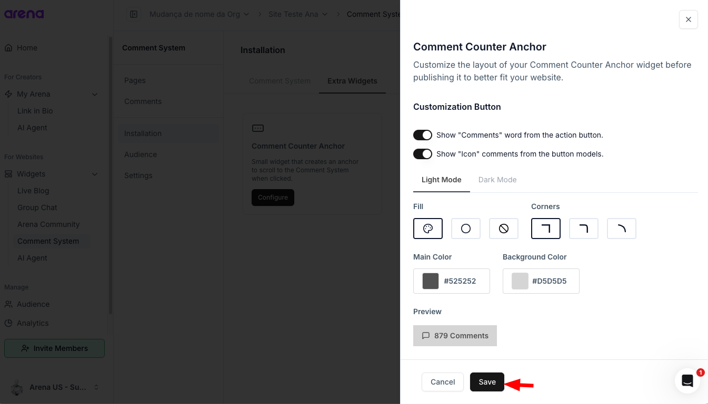
Task: Choose the circle outline fill option
Action: tap(466, 229)
